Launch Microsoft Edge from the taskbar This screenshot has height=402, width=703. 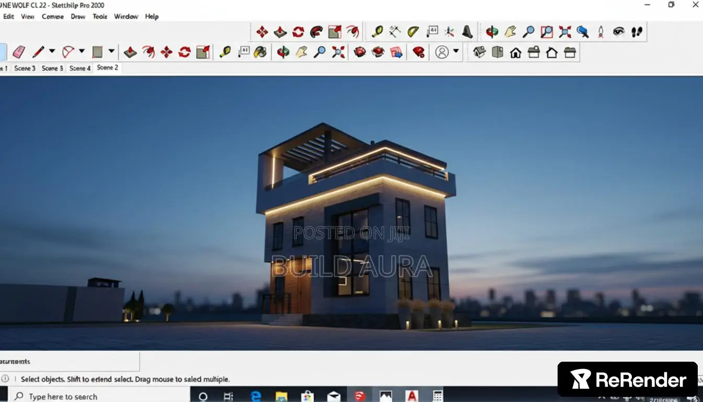pos(256,396)
